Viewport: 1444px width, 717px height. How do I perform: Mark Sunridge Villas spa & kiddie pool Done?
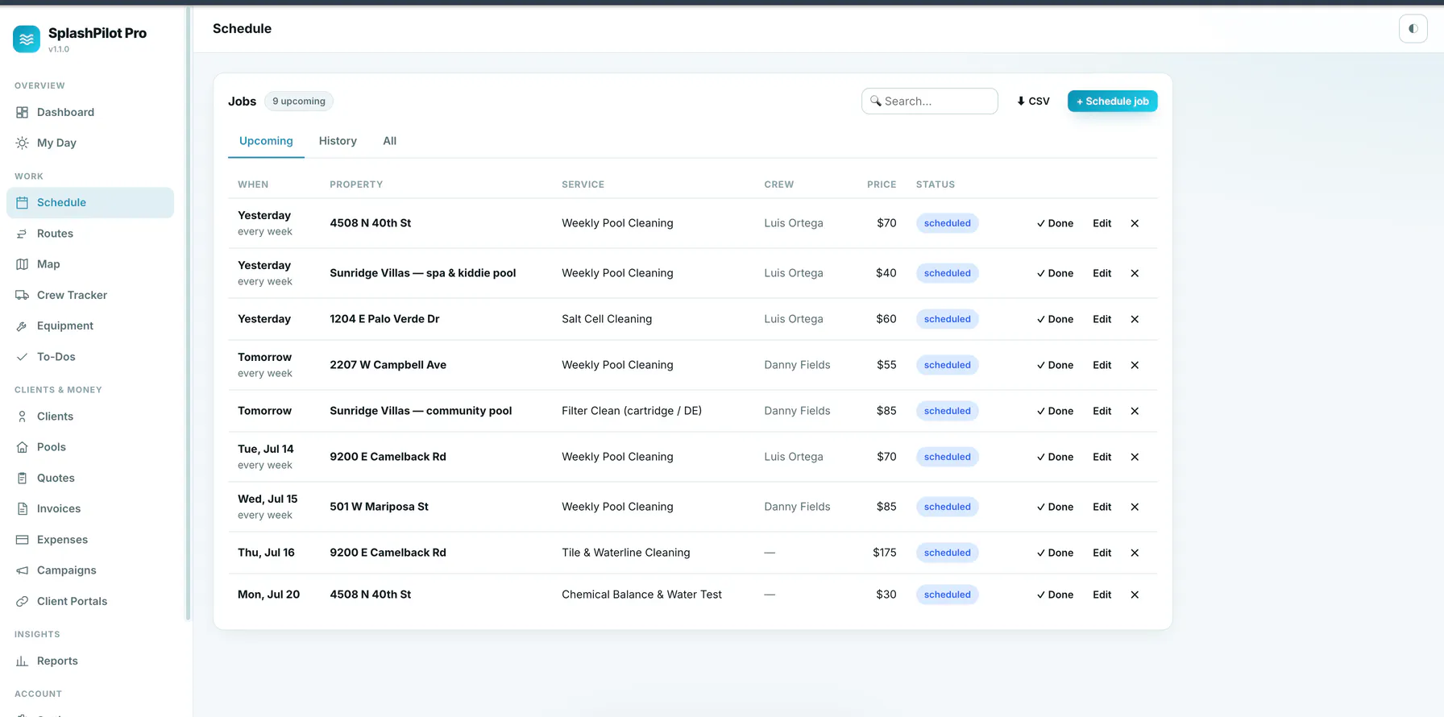(x=1055, y=273)
